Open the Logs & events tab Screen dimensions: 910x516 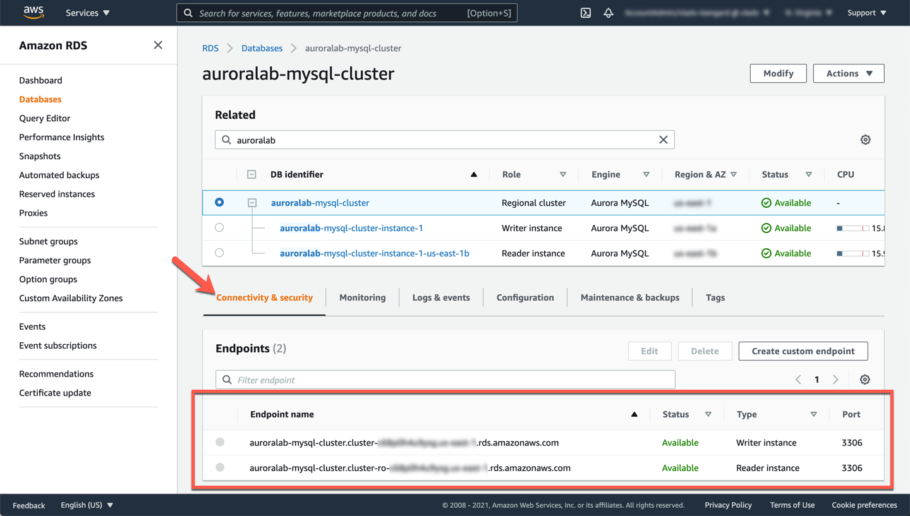click(x=440, y=297)
